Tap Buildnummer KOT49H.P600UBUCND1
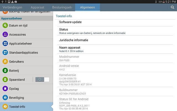The width and height of the screenshot is (177, 111). 115,92
